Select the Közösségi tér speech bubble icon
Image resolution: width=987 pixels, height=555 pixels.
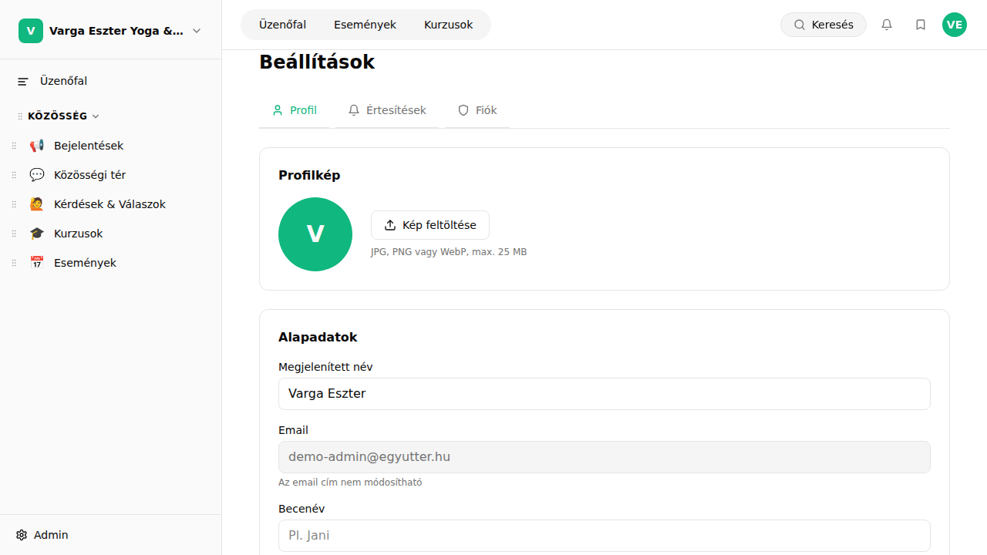point(36,174)
